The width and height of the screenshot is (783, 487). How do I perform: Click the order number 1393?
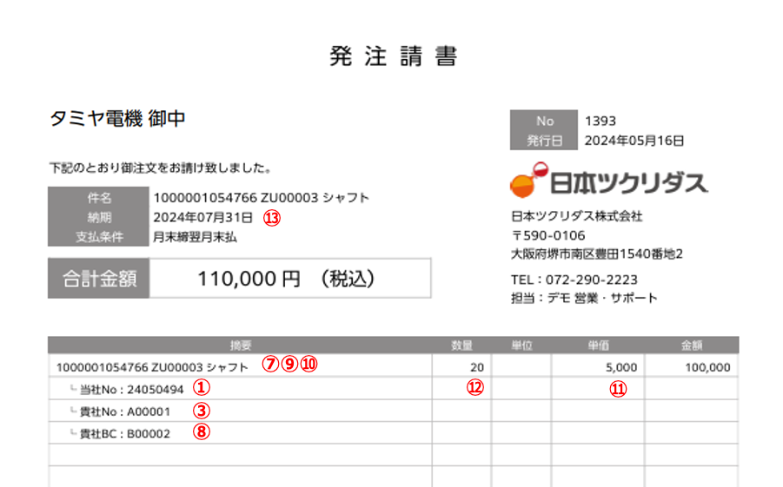(601, 121)
